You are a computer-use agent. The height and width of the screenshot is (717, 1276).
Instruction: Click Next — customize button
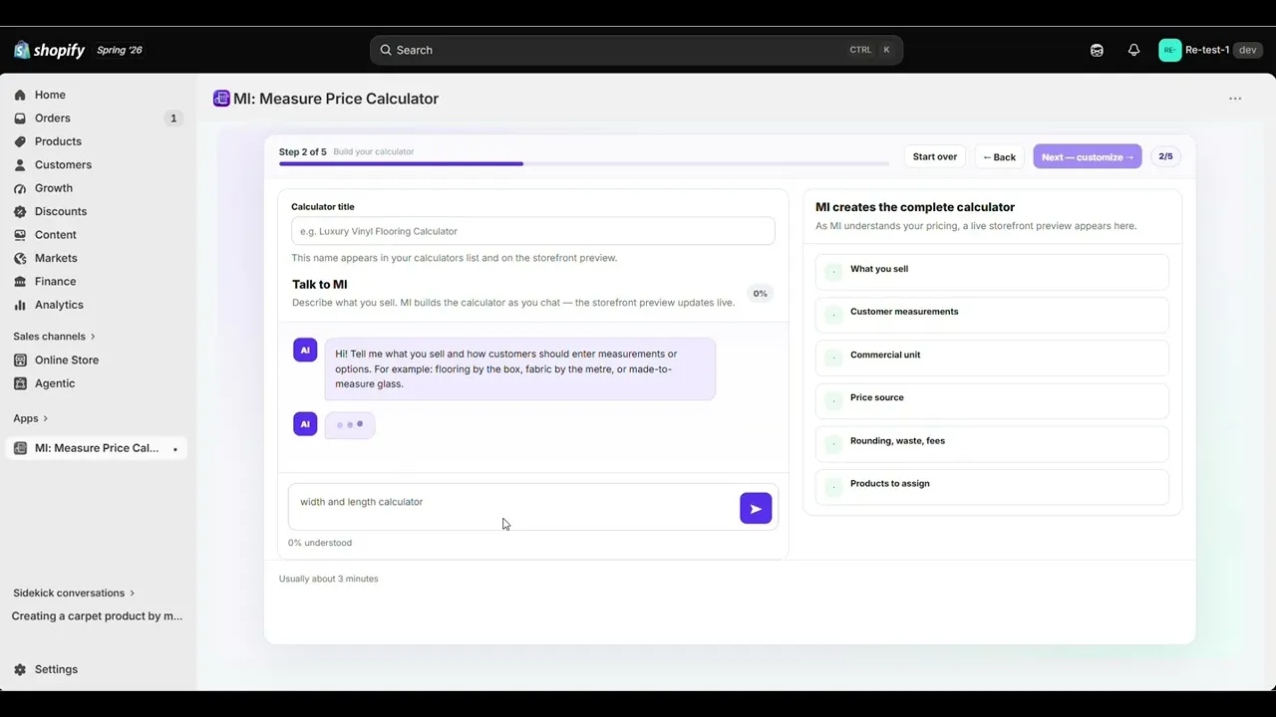(x=1088, y=156)
